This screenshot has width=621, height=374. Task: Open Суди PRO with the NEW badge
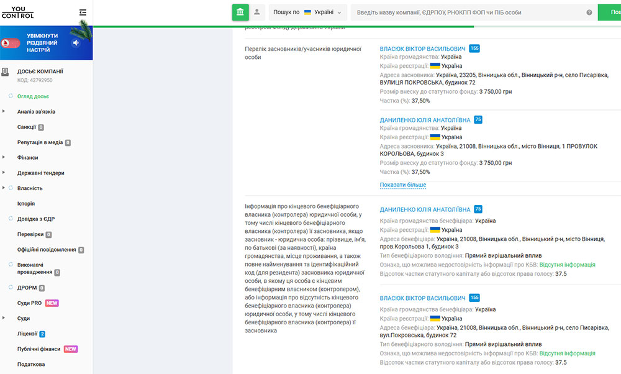(30, 304)
